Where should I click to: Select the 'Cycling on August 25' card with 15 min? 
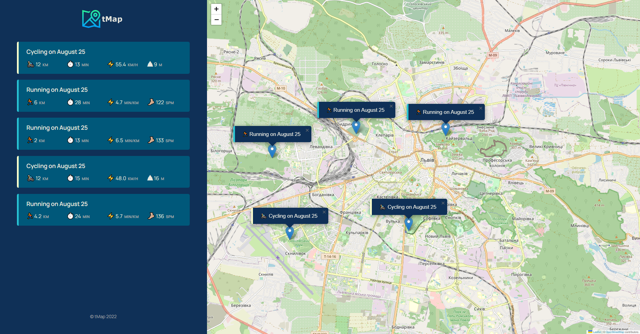103,171
